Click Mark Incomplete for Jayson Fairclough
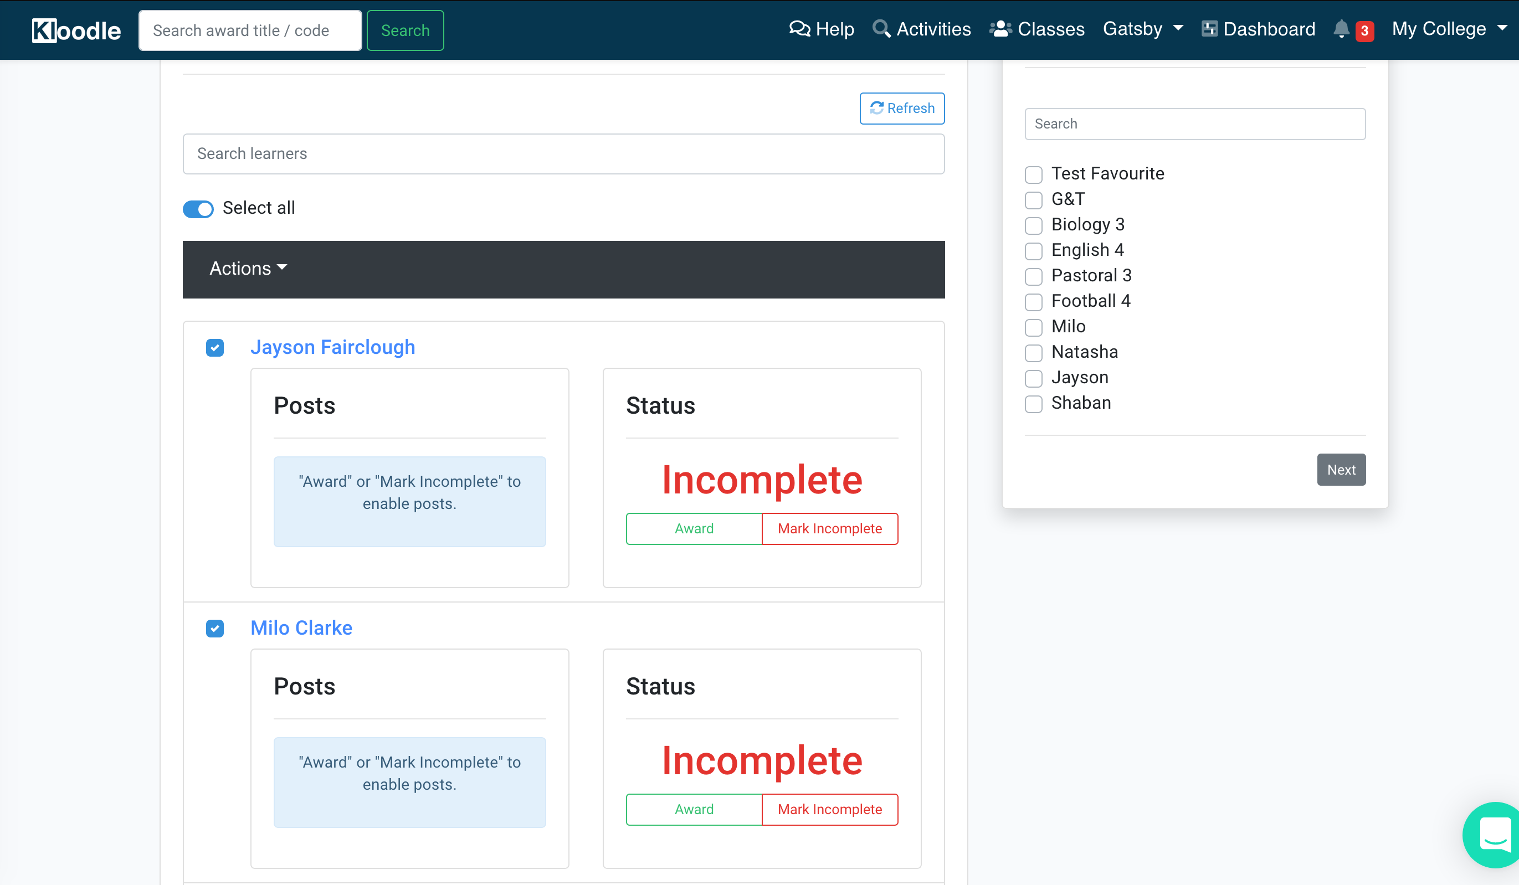 point(829,529)
